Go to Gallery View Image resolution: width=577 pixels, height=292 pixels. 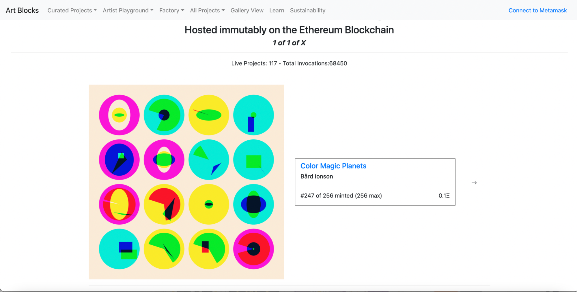pyautogui.click(x=247, y=10)
